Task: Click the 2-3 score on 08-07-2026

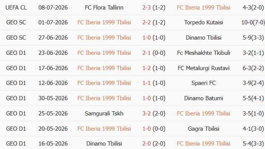Action: [x=146, y=8]
